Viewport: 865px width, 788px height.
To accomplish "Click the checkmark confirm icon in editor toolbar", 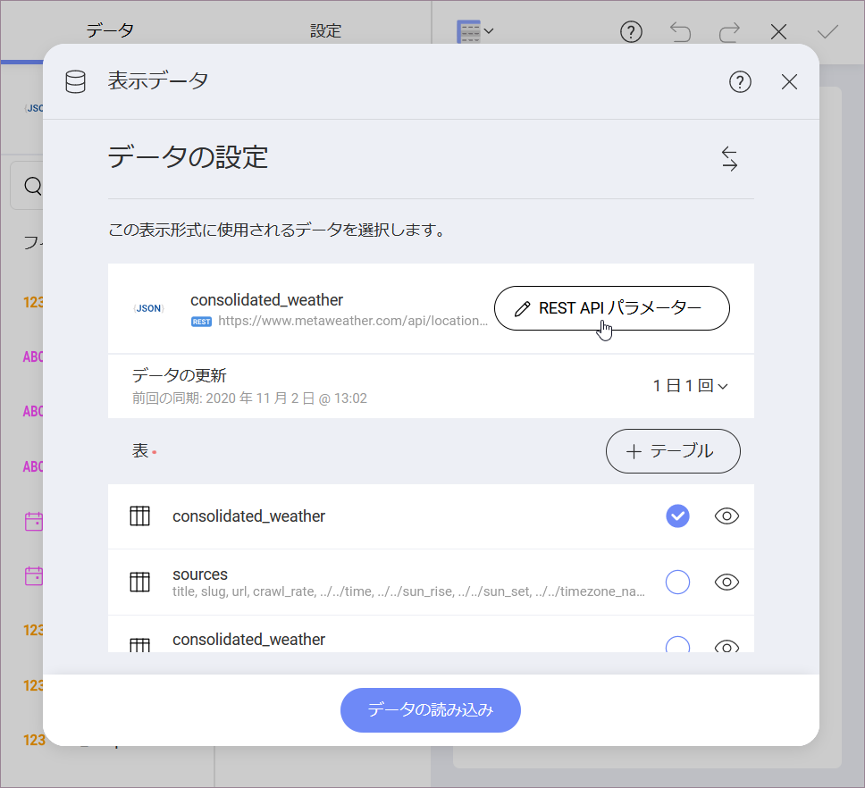I will [827, 32].
